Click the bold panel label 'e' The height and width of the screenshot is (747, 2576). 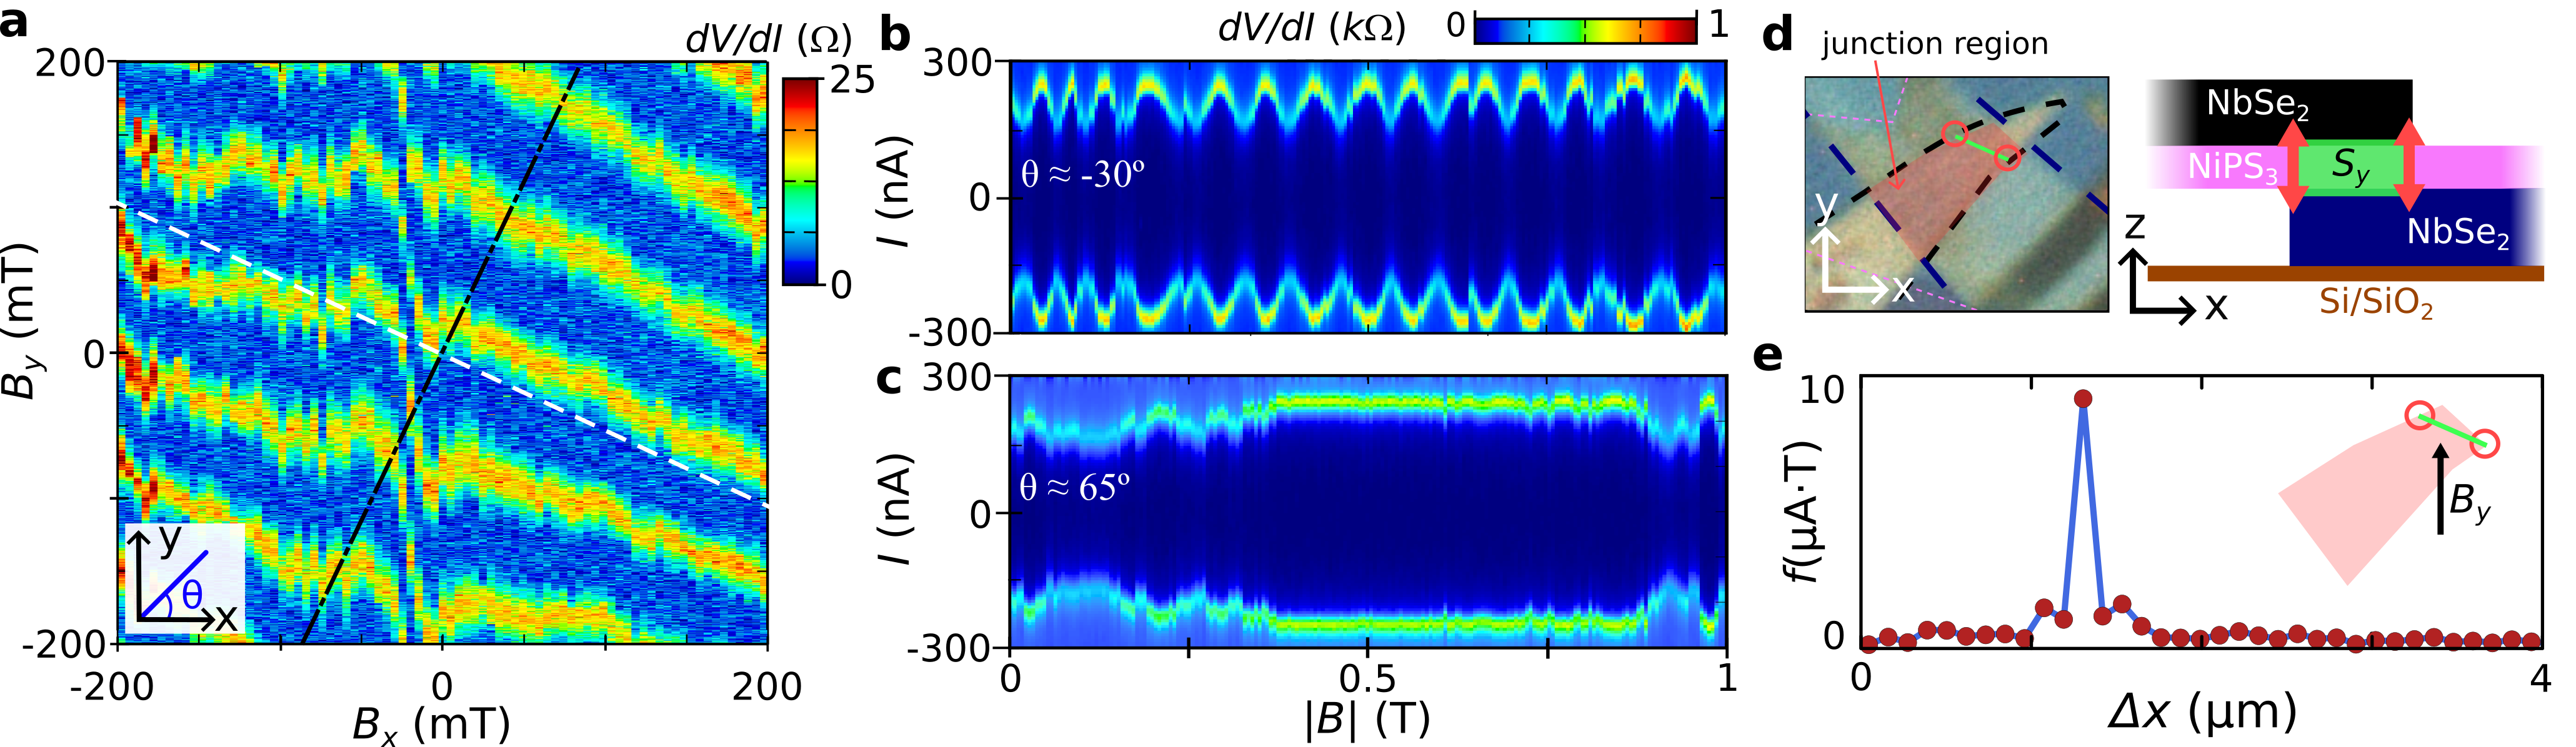1768,356
